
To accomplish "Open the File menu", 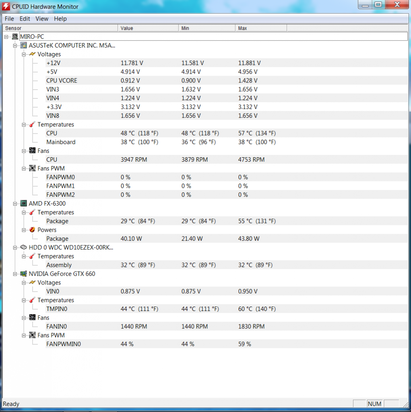I will click(x=9, y=19).
